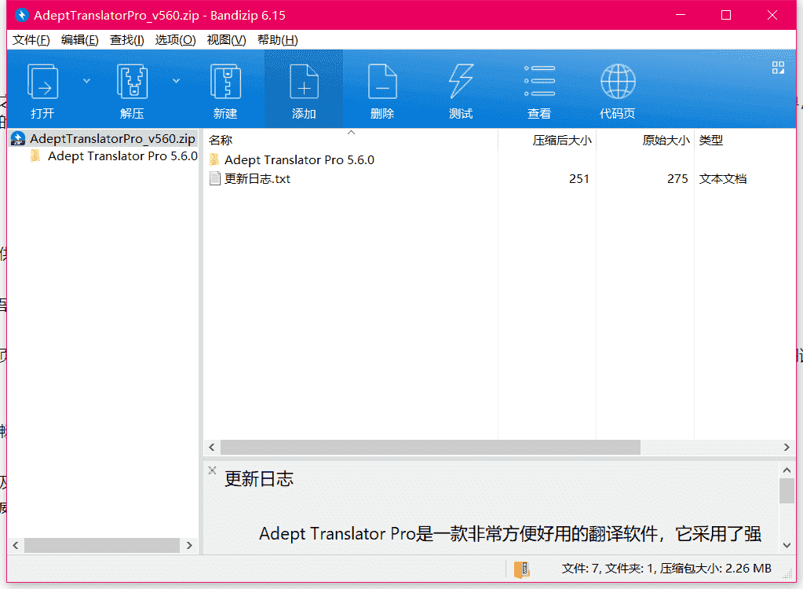Screen dimensions: 803x589
Task: Click the 文本文档 type cell
Action: point(723,179)
